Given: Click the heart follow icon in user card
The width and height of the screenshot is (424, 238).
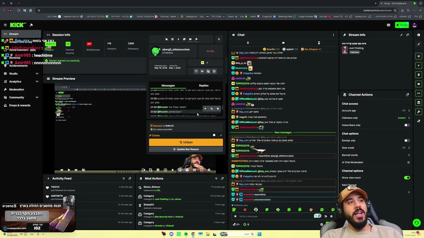Looking at the screenshot, I should point(196,71).
